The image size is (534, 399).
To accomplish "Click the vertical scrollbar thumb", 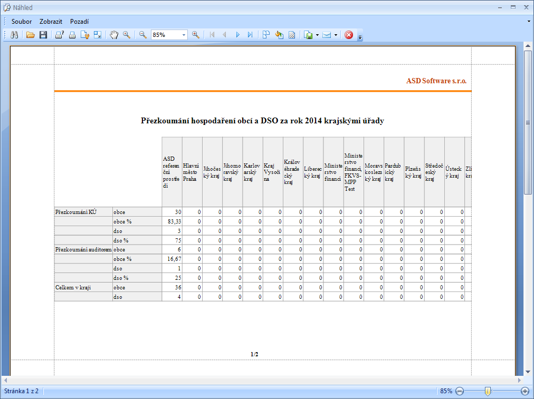I will 528,122.
